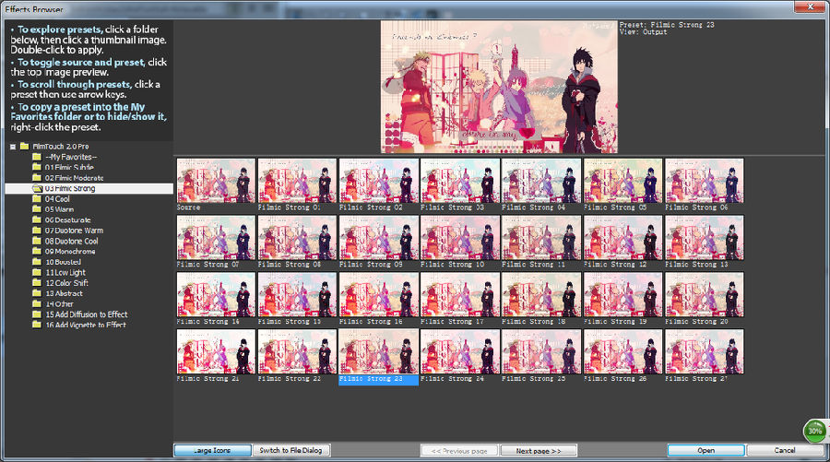This screenshot has width=830, height=462.
Task: Choose the Filmic Strong 10 preset
Action: coord(460,238)
